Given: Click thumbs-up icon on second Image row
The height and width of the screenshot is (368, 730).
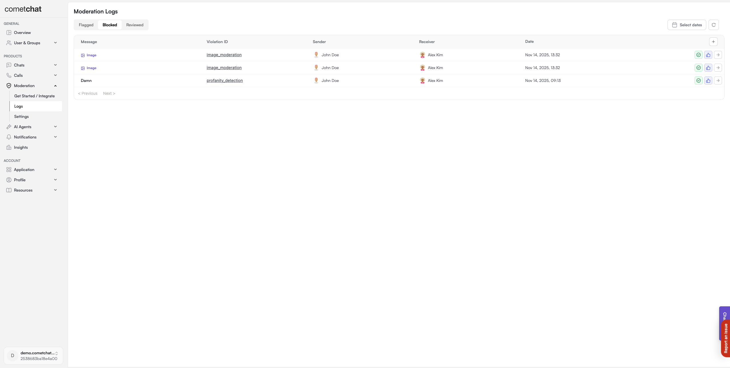Looking at the screenshot, I should (708, 68).
